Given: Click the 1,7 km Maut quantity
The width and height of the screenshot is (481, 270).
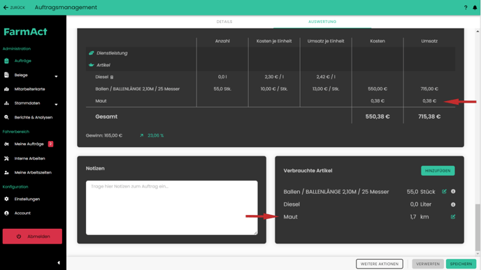Looking at the screenshot, I should pos(419,217).
